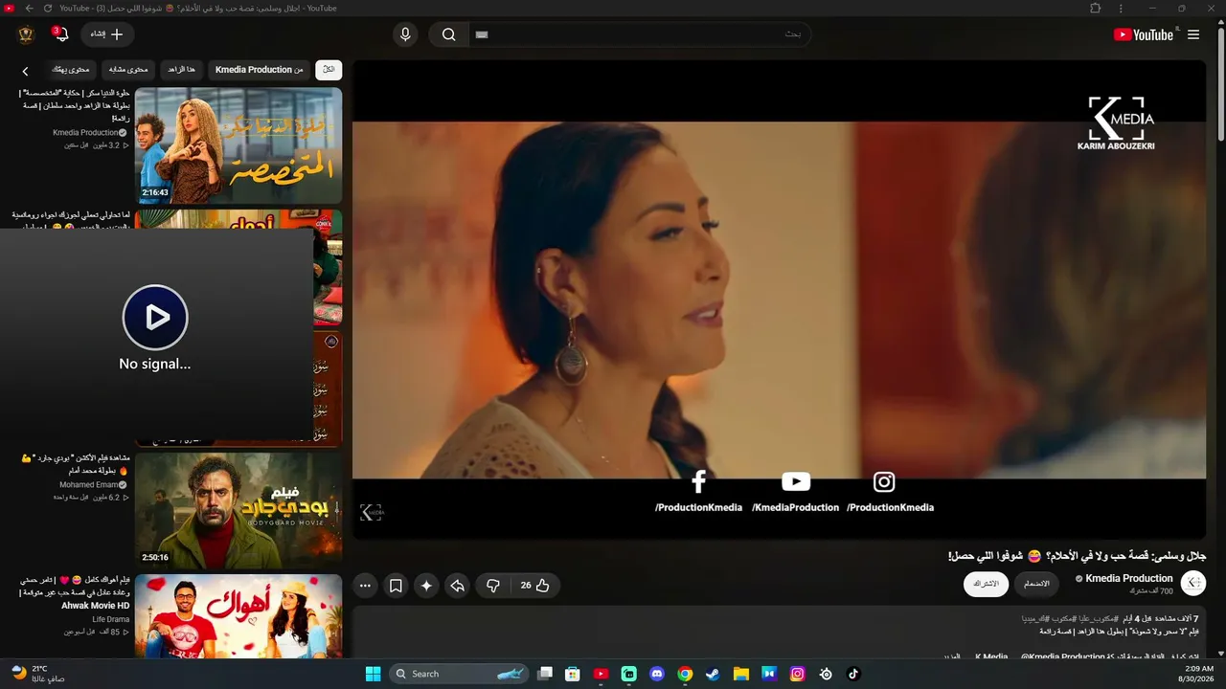Open the 'أهواك' movie thumbnail
This screenshot has height=689, width=1226.
coord(238,616)
